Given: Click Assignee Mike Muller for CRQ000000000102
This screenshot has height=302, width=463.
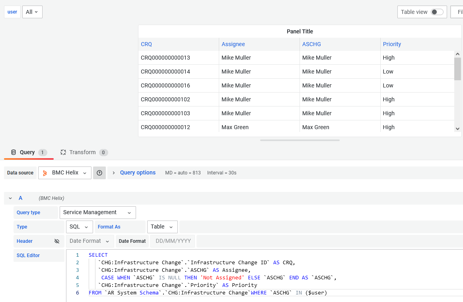Looking at the screenshot, I should 236,99.
